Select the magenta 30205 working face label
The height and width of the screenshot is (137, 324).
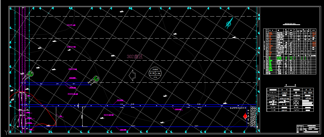click(71, 25)
